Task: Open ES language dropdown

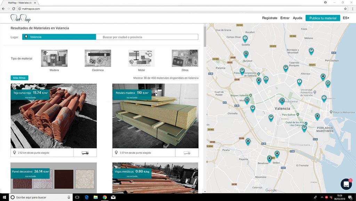Action: (346, 18)
